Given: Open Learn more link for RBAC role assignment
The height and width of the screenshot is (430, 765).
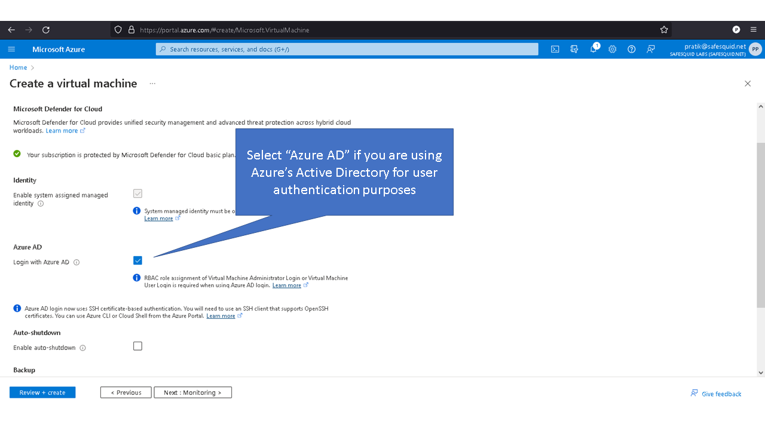Looking at the screenshot, I should (287, 285).
